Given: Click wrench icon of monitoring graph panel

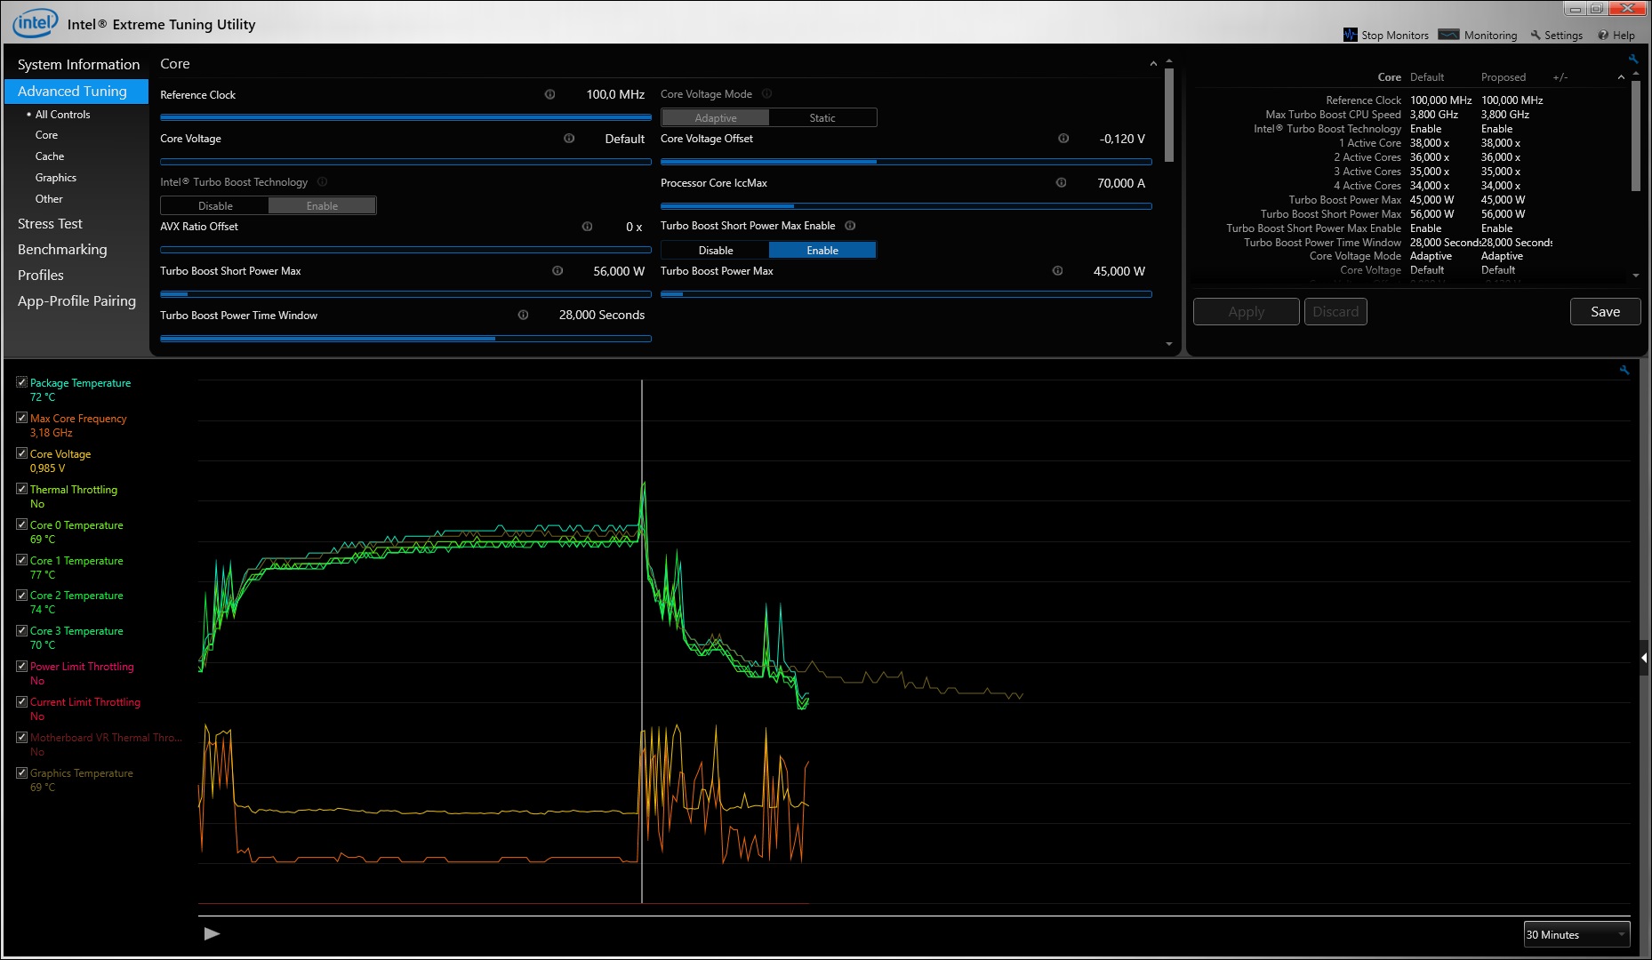Looking at the screenshot, I should [x=1624, y=370].
